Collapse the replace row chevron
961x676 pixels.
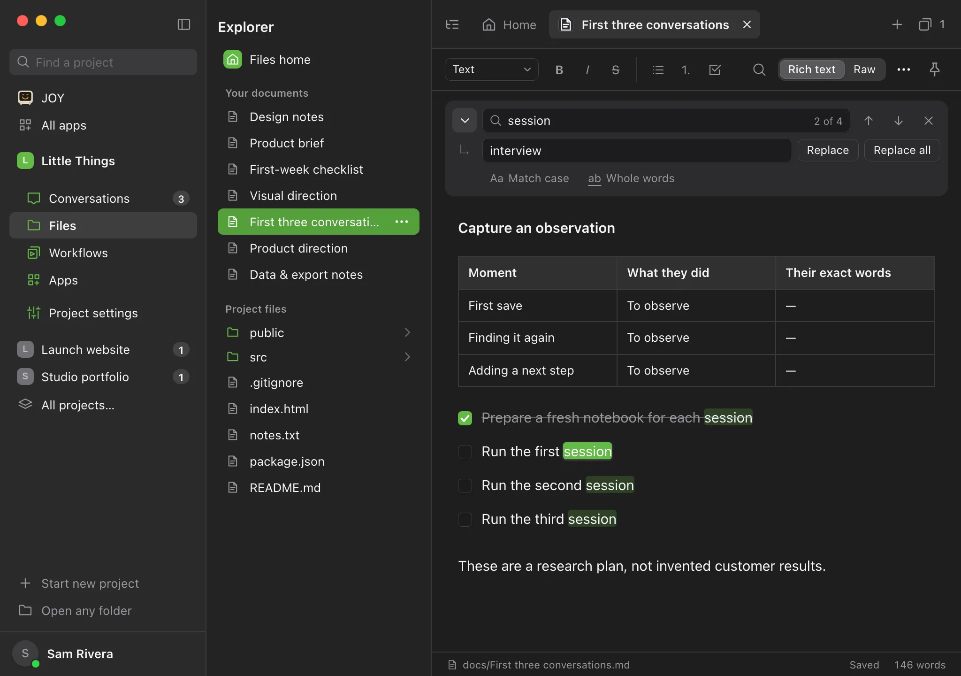click(465, 121)
